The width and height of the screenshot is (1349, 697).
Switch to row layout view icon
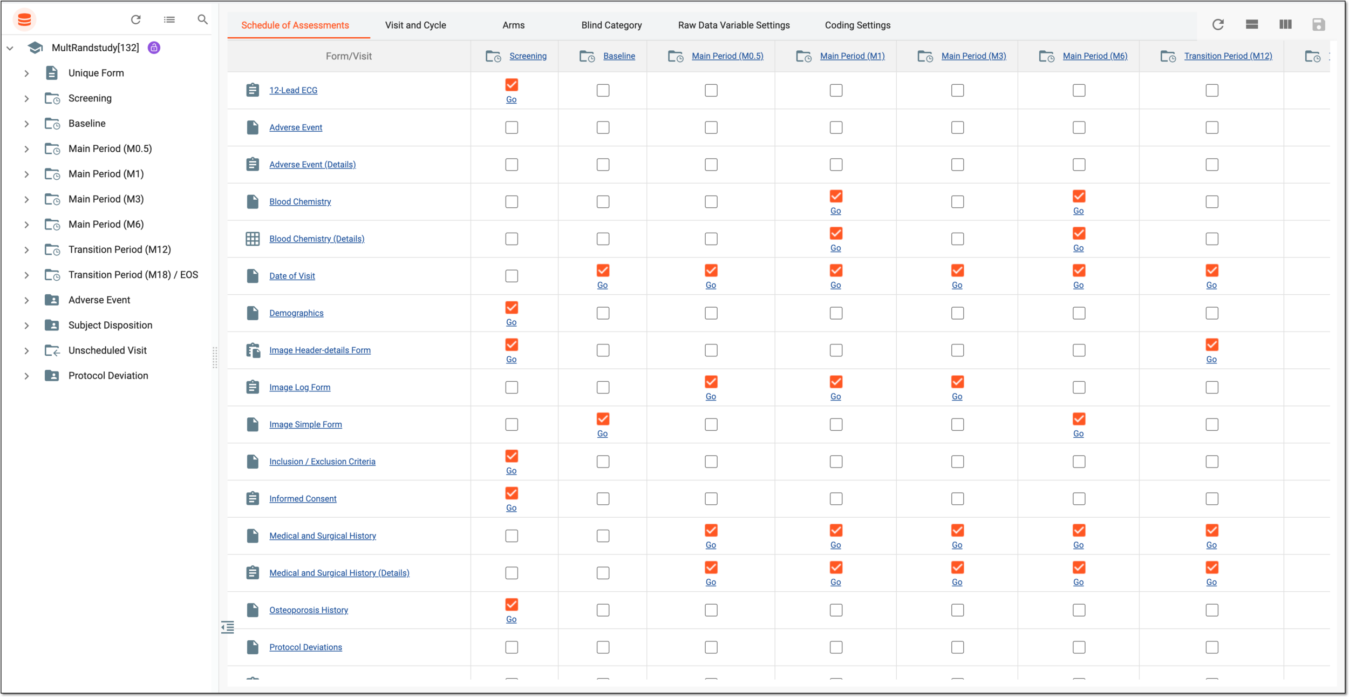pyautogui.click(x=1252, y=24)
